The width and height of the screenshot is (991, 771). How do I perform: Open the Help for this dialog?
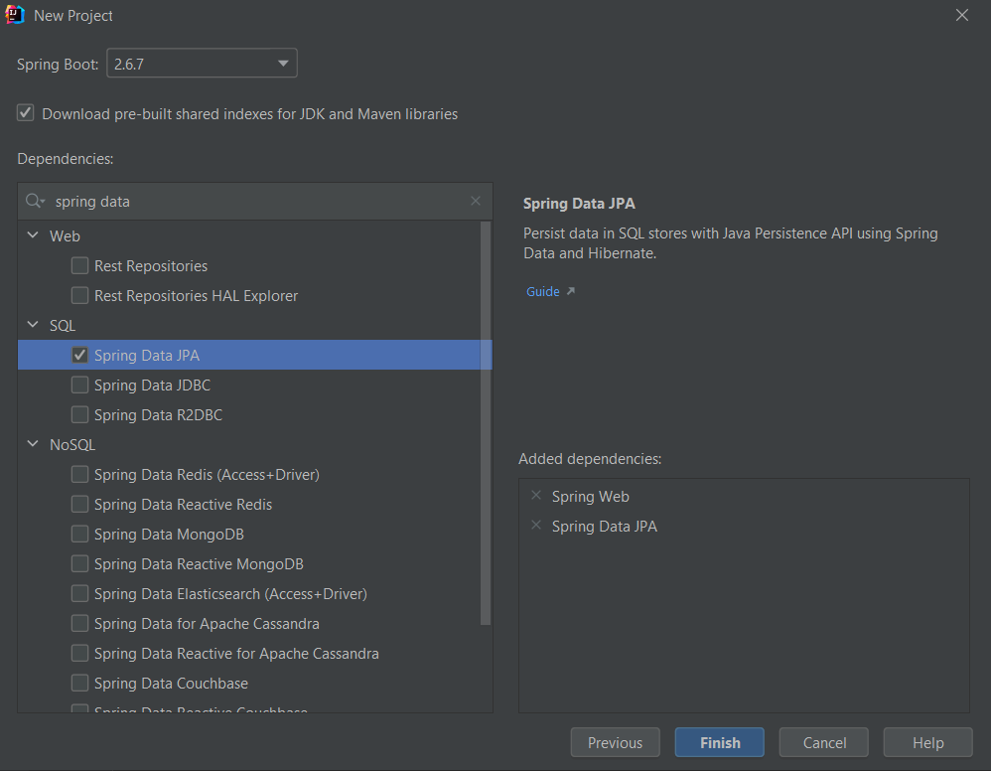point(927,742)
